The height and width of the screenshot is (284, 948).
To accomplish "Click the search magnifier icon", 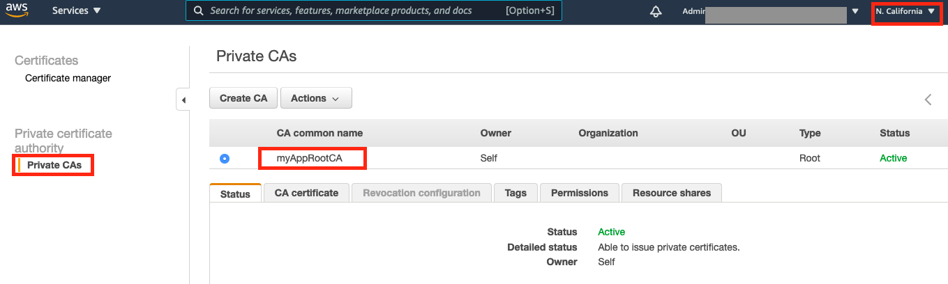I will pos(199,11).
